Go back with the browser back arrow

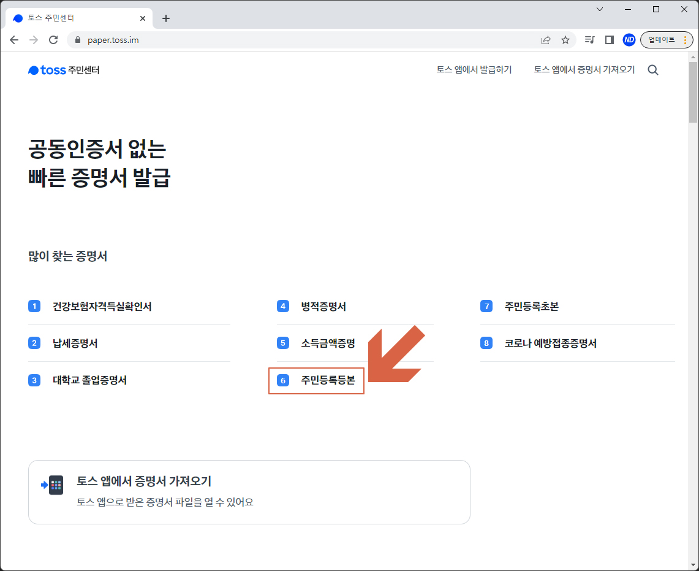pos(14,40)
